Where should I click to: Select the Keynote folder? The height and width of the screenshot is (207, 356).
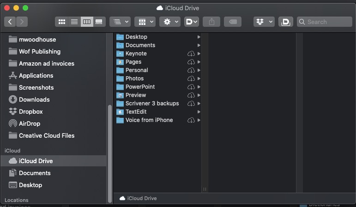coord(158,54)
